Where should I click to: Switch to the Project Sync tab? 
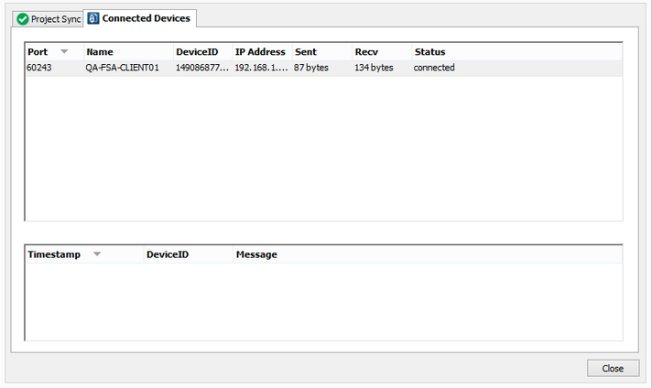[55, 19]
